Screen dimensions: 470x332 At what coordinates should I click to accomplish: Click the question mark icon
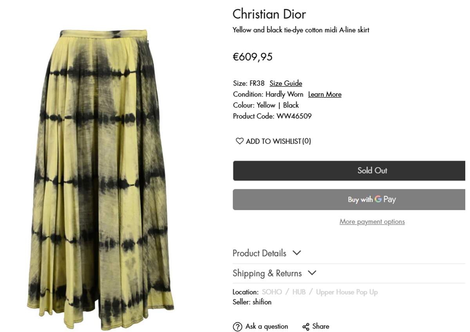pos(237,327)
